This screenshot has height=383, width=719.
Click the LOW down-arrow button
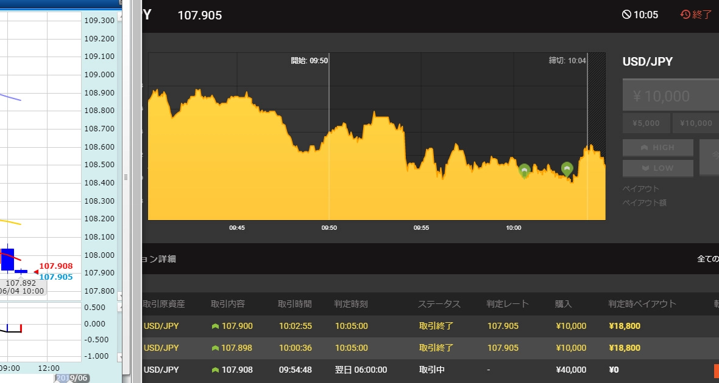[657, 168]
